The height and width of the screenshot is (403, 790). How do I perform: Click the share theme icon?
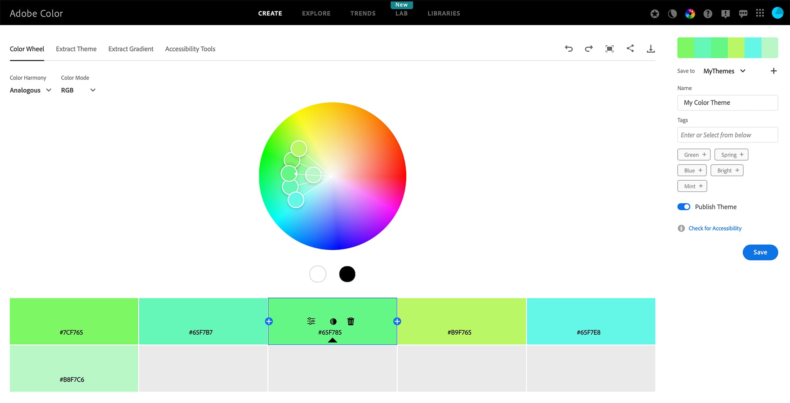[630, 49]
